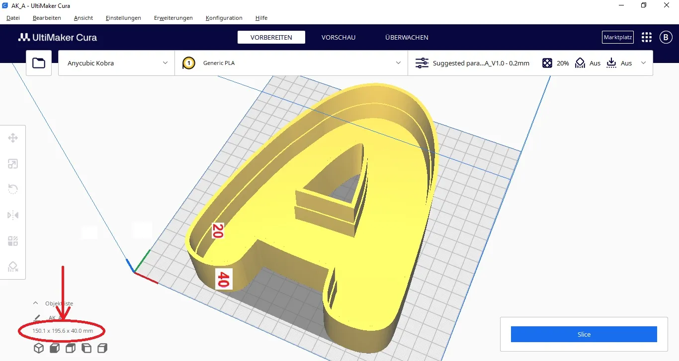679x361 pixels.
Task: Open the Anycubic Kobra printer dropdown
Action: [117, 63]
